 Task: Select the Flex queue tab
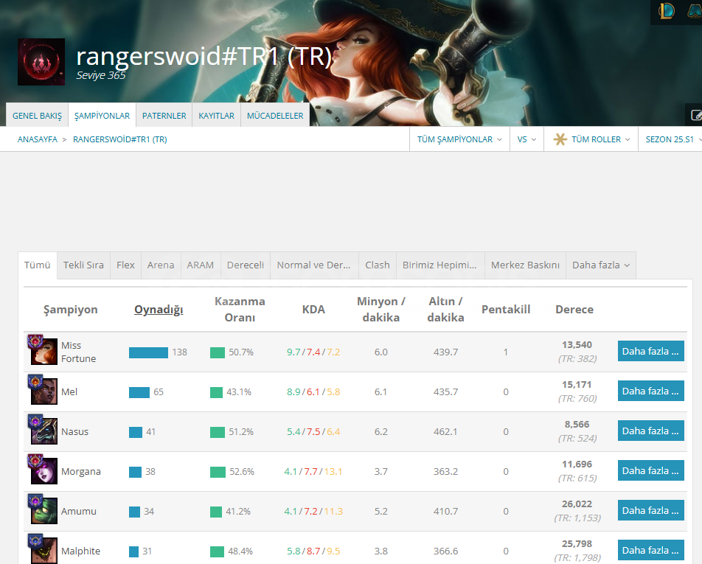click(126, 265)
